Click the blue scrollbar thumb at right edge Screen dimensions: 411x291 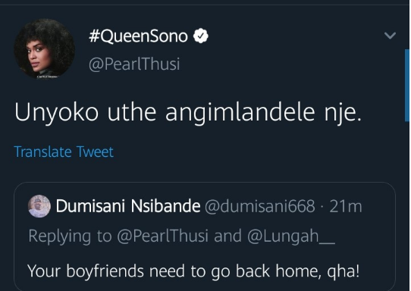(x=407, y=86)
